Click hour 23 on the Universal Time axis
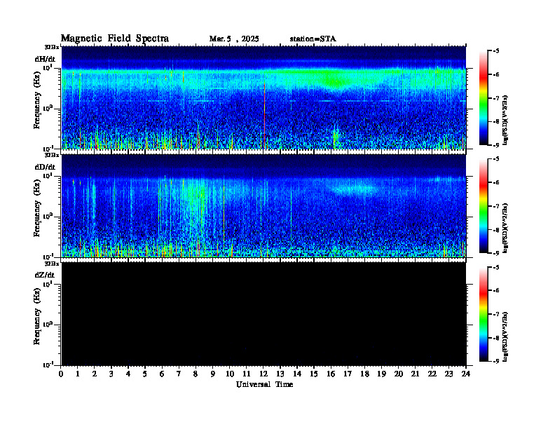Viewport: 555px width, 429px height. tap(448, 374)
